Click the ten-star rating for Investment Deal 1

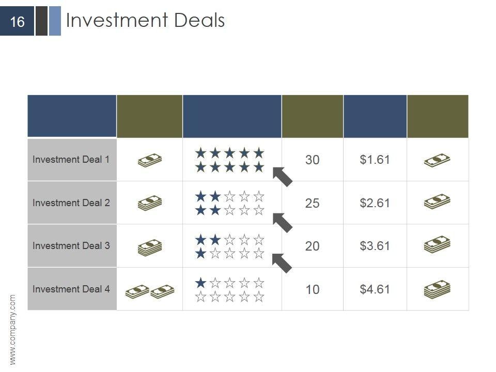coord(230,160)
